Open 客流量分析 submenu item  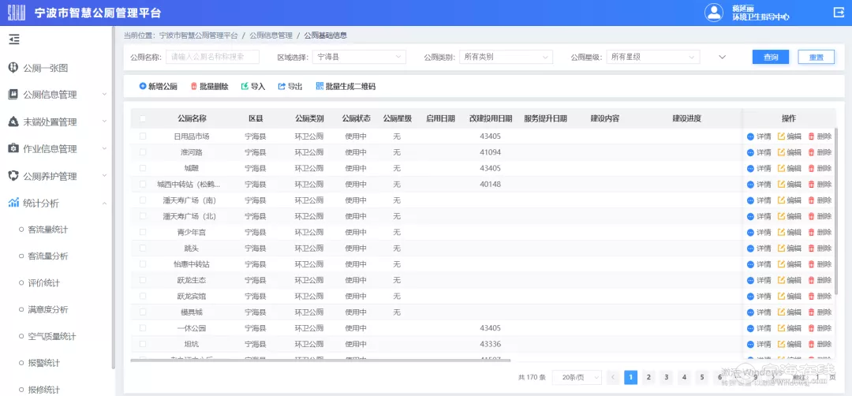[48, 256]
